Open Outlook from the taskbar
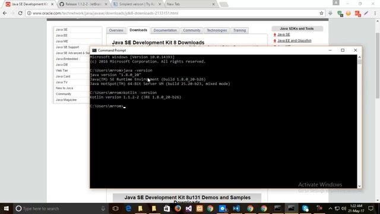Viewport: 380px width, 214px height. point(223,209)
